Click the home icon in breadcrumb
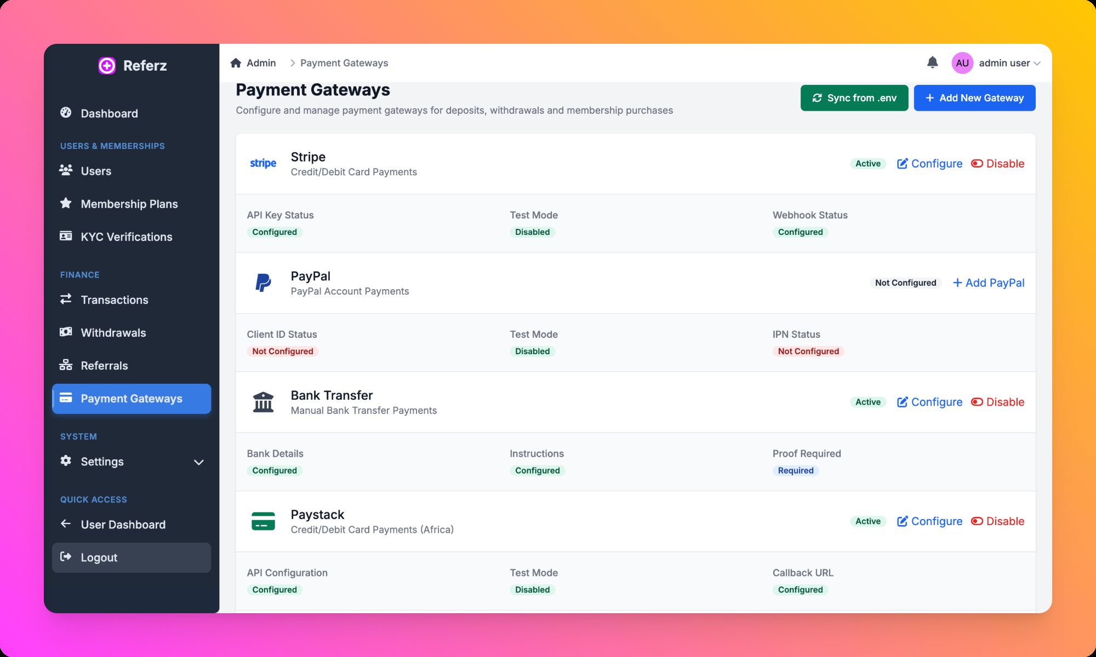 [236, 63]
